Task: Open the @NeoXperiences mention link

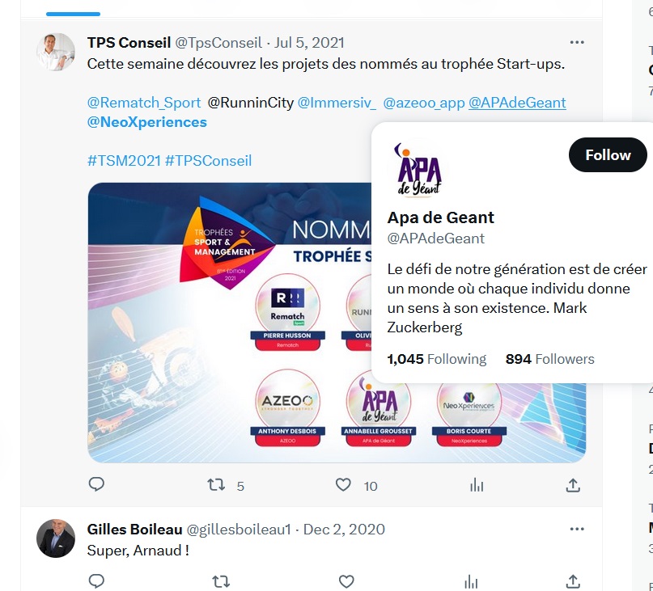Action: pos(147,122)
